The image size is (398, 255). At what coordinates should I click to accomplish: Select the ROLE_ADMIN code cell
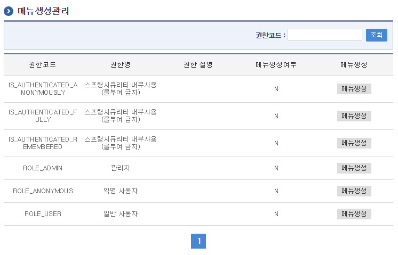(x=43, y=168)
